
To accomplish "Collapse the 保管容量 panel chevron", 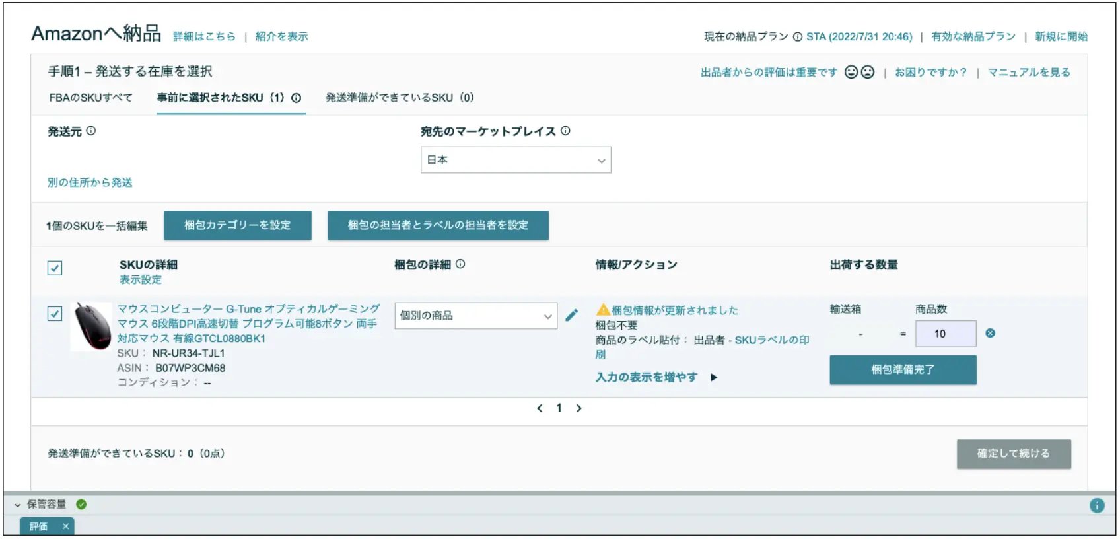I will (x=18, y=505).
